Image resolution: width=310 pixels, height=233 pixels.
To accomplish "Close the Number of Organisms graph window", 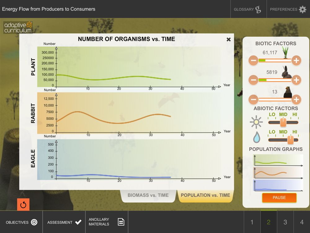I will pos(228,39).
